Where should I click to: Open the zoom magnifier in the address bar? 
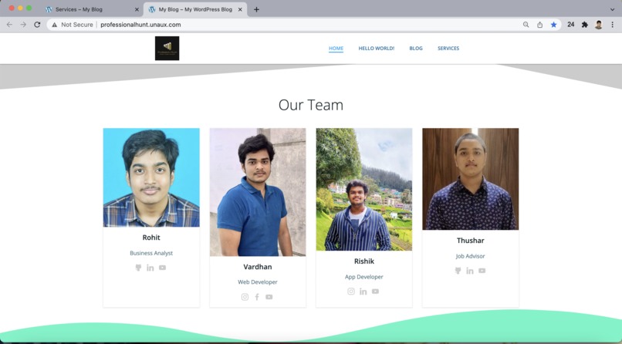[x=526, y=25]
